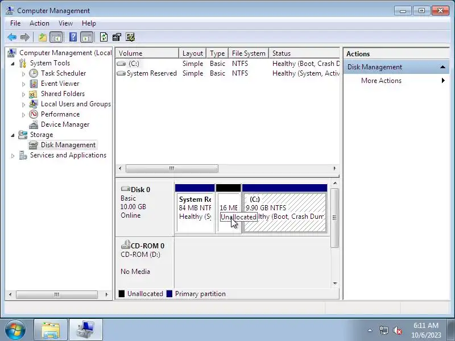This screenshot has height=341, width=455.
Task: Sort by the Type column header
Action: (x=217, y=53)
